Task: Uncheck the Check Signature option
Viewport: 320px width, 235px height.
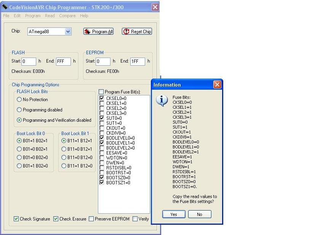Action: pyautogui.click(x=16, y=219)
